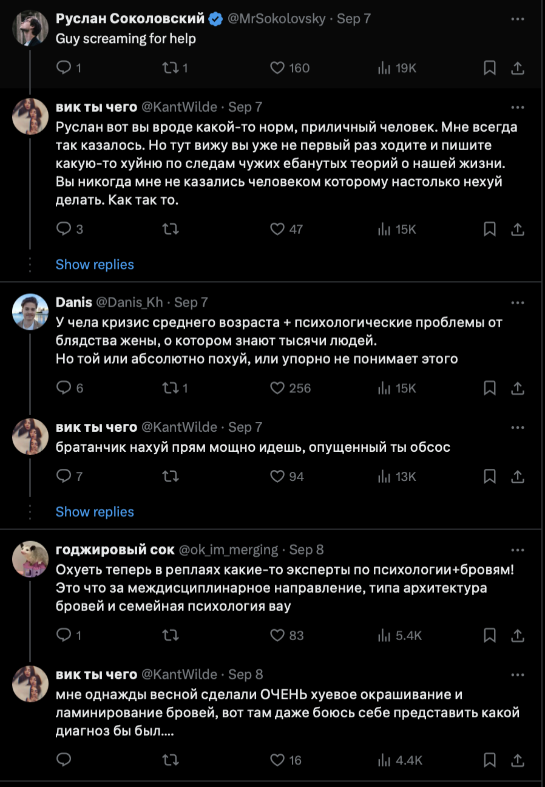This screenshot has height=787, width=545.
Task: Share the last @KantWilde tweet about brows
Action: tap(518, 760)
